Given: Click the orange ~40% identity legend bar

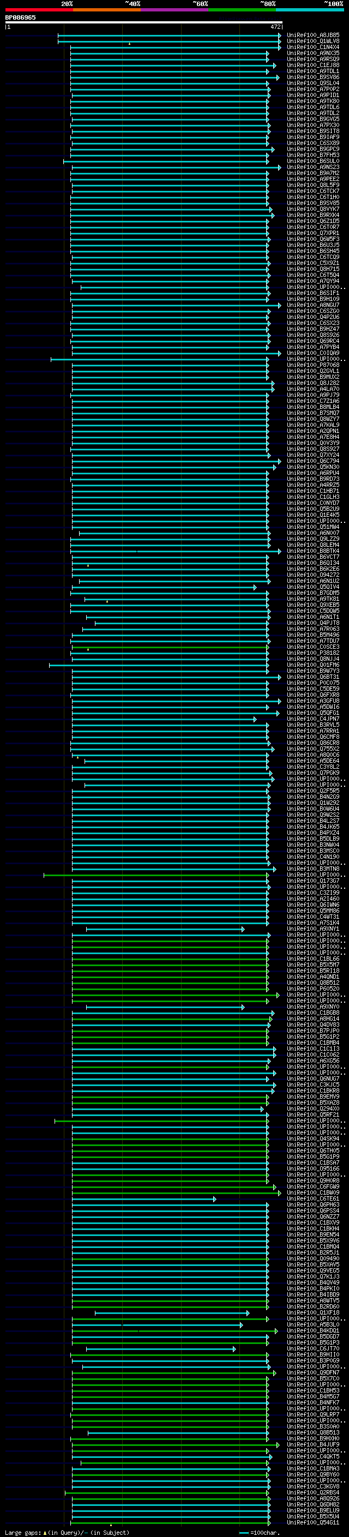Looking at the screenshot, I should point(107,10).
